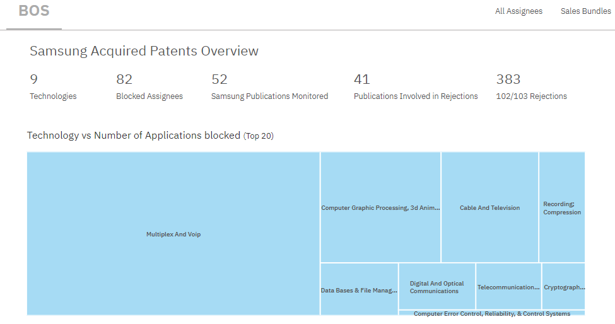Click Computer Graphic Processing treemap tile

pos(380,207)
